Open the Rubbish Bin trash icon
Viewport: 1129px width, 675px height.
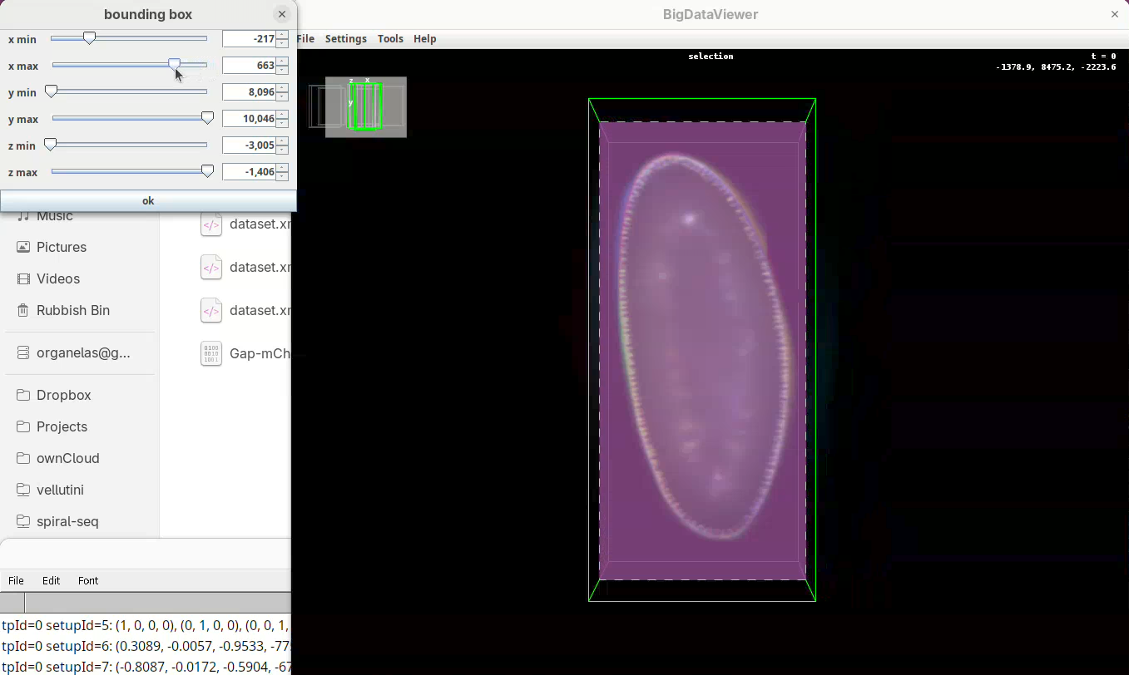23,310
